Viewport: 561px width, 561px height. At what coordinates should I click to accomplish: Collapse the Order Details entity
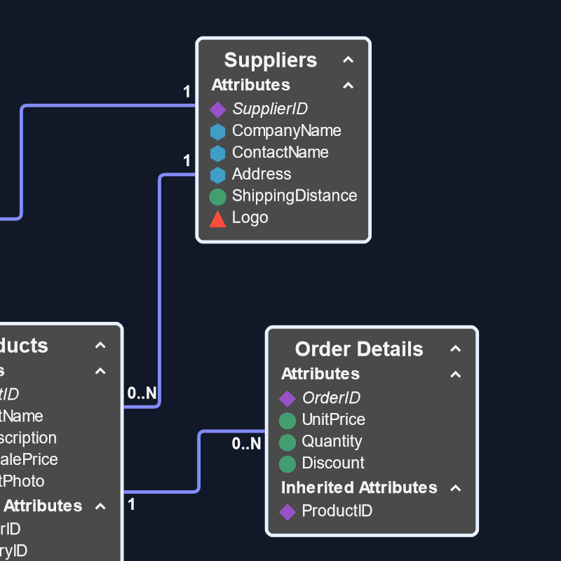tap(456, 349)
